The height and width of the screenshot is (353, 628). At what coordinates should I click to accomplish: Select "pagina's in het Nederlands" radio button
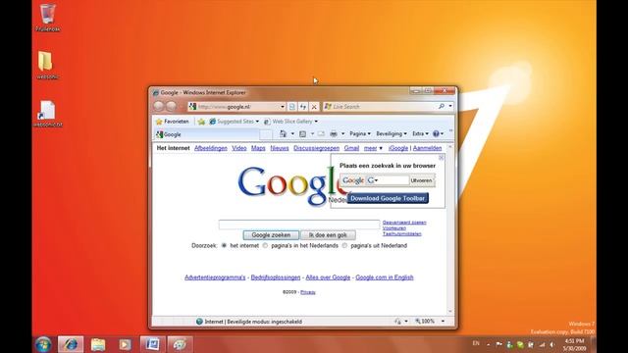click(x=265, y=245)
